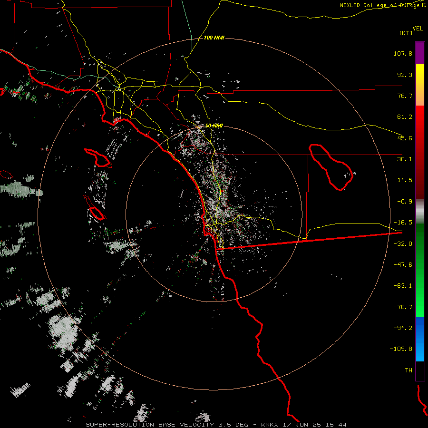
Task: Click the 61.2 scale value
Action: (405, 117)
